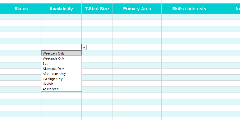Select the T-Shirt Size header cell

[x=97, y=9]
